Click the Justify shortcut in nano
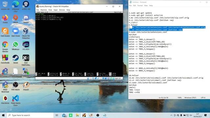The height and width of the screenshot is (118, 210). [x=89, y=73]
